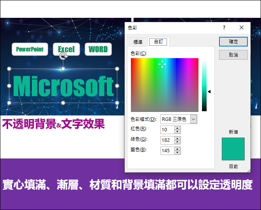Click the bottom-right resize handle of text box

point(117,103)
